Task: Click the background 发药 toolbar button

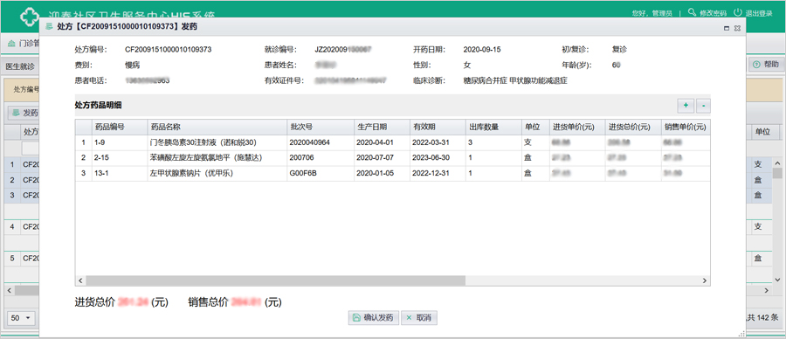Action: tap(24, 113)
